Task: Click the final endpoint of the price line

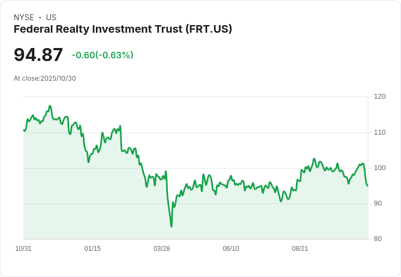Action: 368,186
